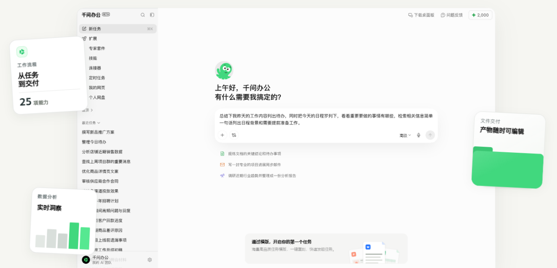Image resolution: width=557 pixels, height=268 pixels.
Task: Click the blue W document in template banner
Action: [368, 247]
